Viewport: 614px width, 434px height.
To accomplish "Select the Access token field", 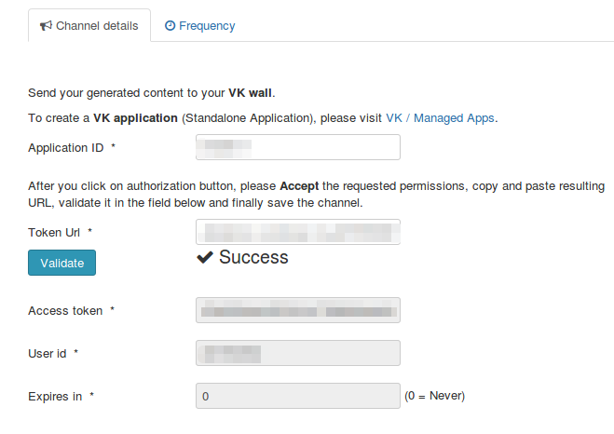I will (x=298, y=310).
